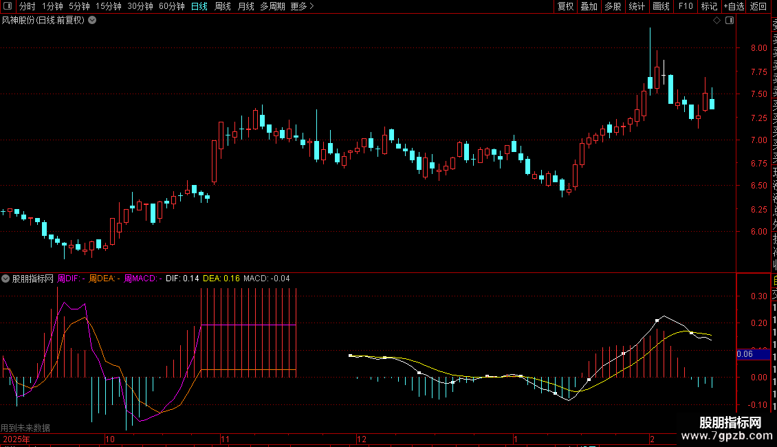Image resolution: width=777 pixels, height=447 pixels.
Task: Click the DEA: 0.16 value
Action: tap(221, 279)
